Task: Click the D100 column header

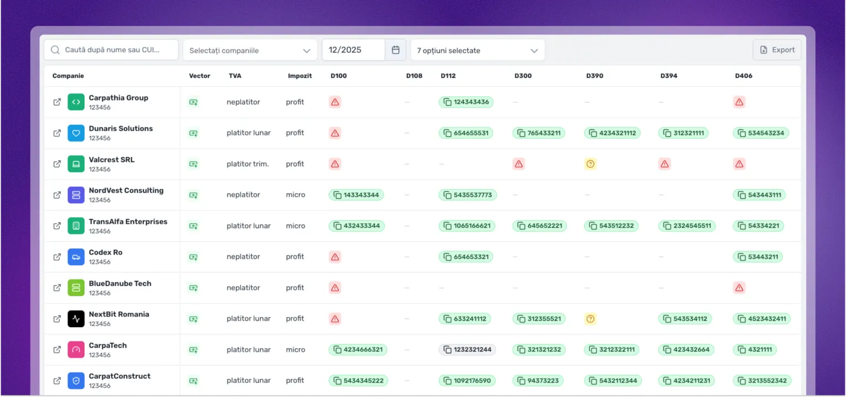Action: (x=339, y=76)
